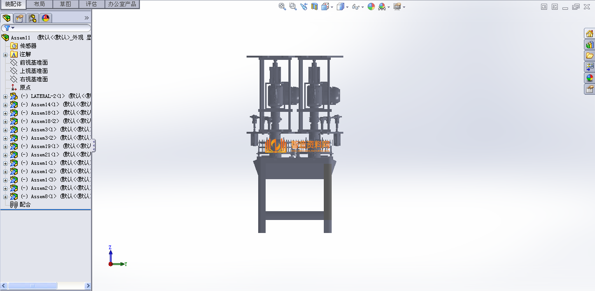Screen dimensions: 595x291
Task: Select 前视基准面 in the feature tree
Action: pos(33,63)
